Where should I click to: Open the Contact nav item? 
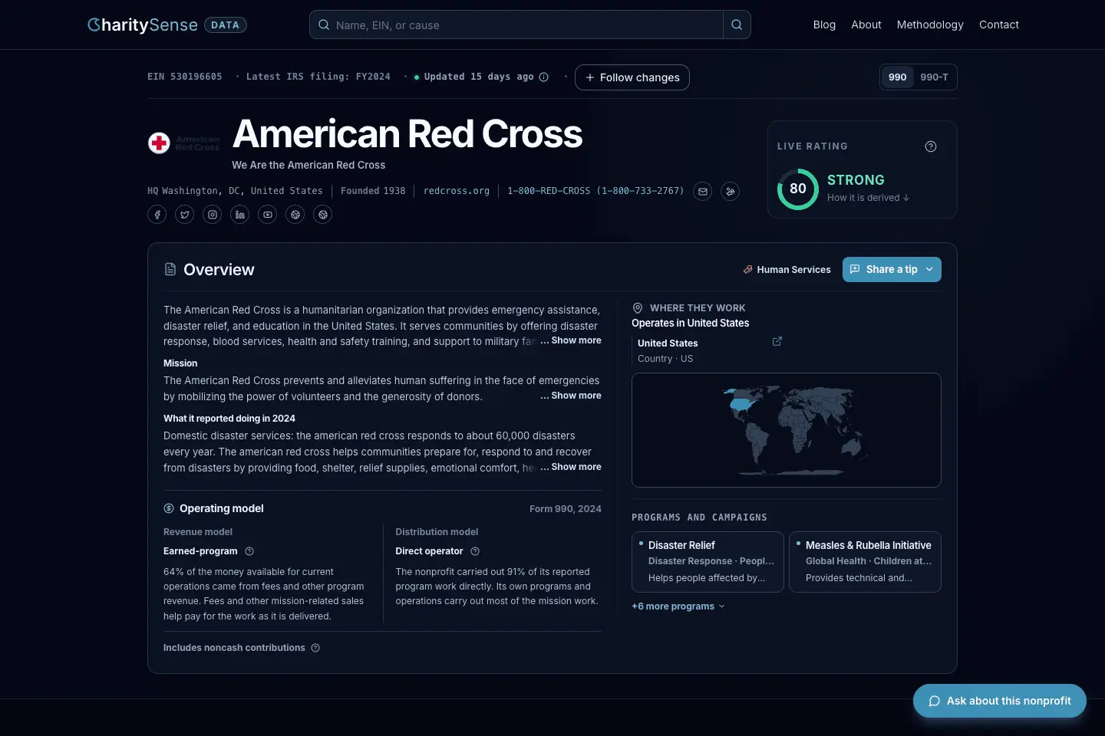click(999, 25)
